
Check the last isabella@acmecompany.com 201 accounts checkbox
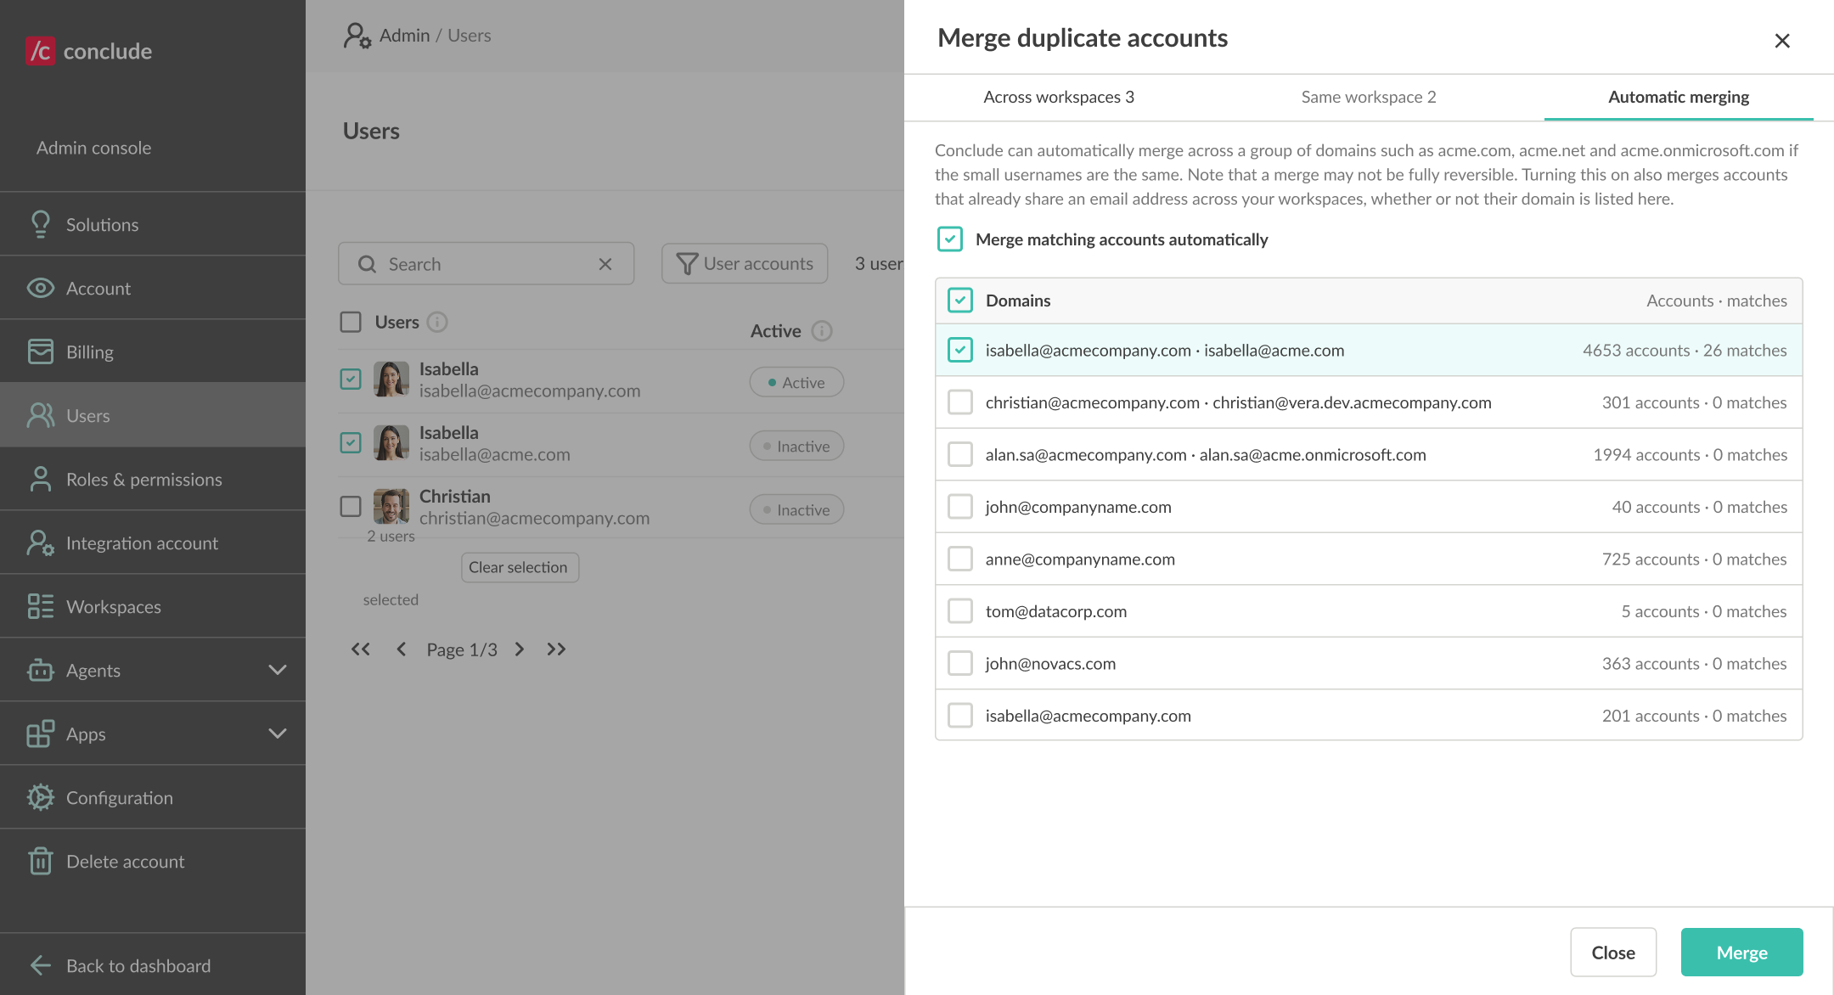(x=960, y=716)
